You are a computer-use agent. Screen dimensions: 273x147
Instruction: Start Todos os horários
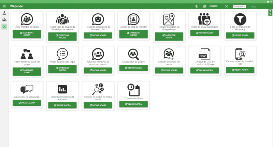point(133,104)
